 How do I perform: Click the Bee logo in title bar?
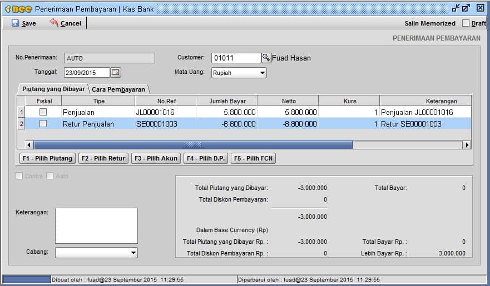pyautogui.click(x=18, y=9)
